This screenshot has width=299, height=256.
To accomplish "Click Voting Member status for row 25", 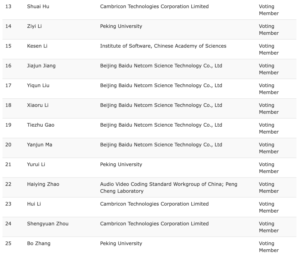I will pos(269,247).
